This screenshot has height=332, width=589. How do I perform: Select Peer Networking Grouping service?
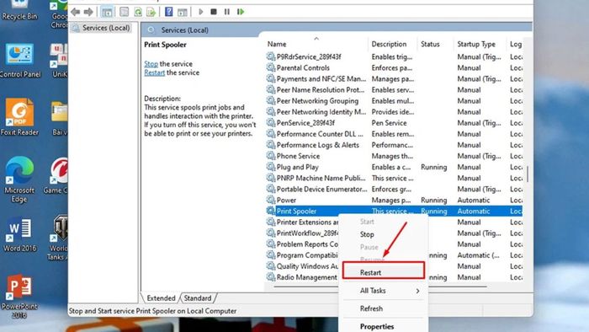click(394, 101)
